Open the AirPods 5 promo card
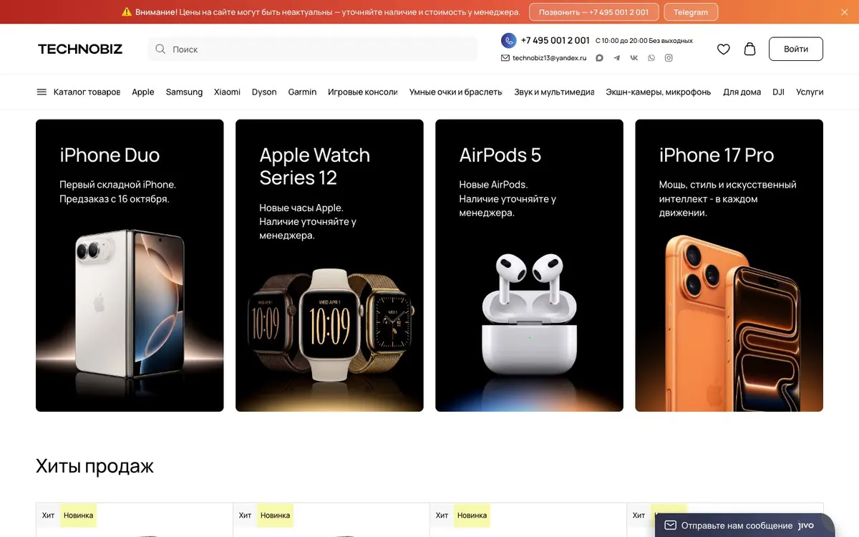The image size is (859, 537). click(x=529, y=266)
